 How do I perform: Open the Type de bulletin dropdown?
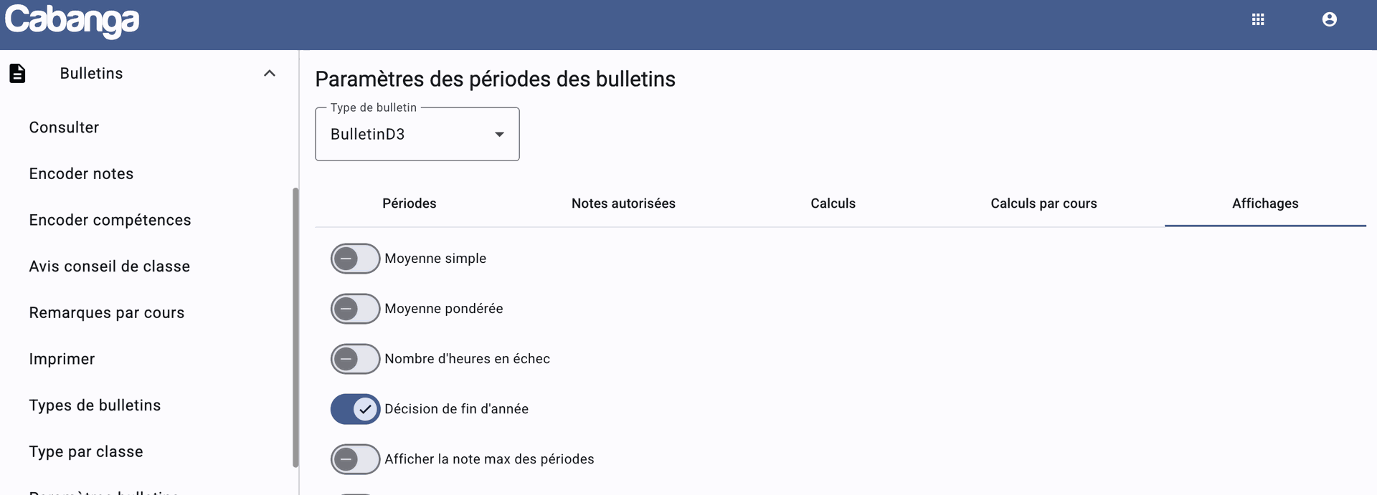[417, 134]
